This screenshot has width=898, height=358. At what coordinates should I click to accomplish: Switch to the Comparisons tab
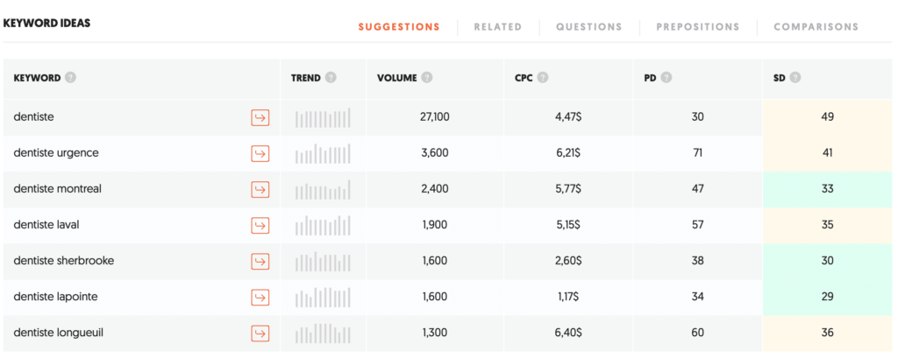point(816,27)
